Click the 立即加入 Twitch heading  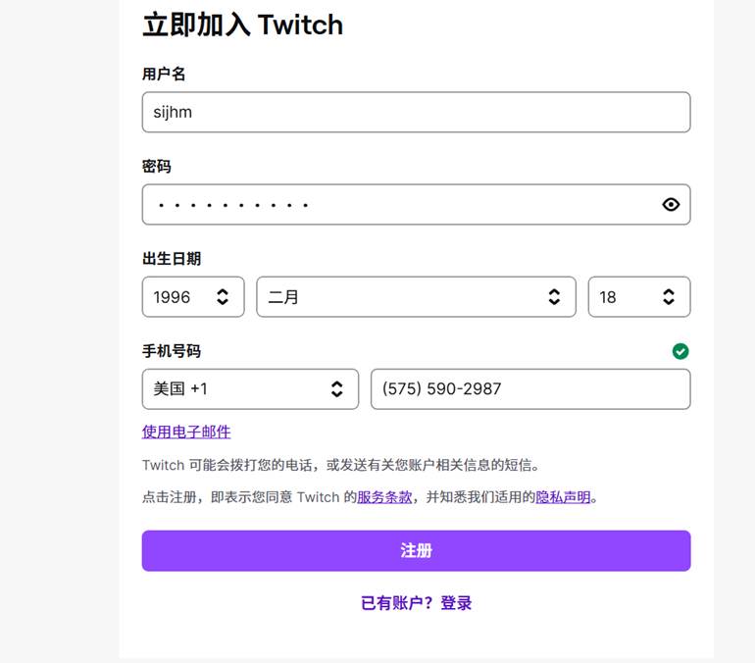[243, 25]
